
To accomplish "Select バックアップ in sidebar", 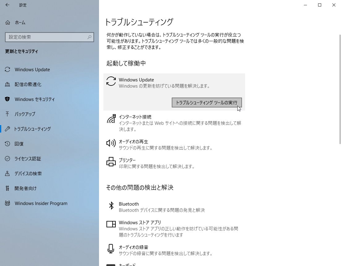I will (x=50, y=114).
